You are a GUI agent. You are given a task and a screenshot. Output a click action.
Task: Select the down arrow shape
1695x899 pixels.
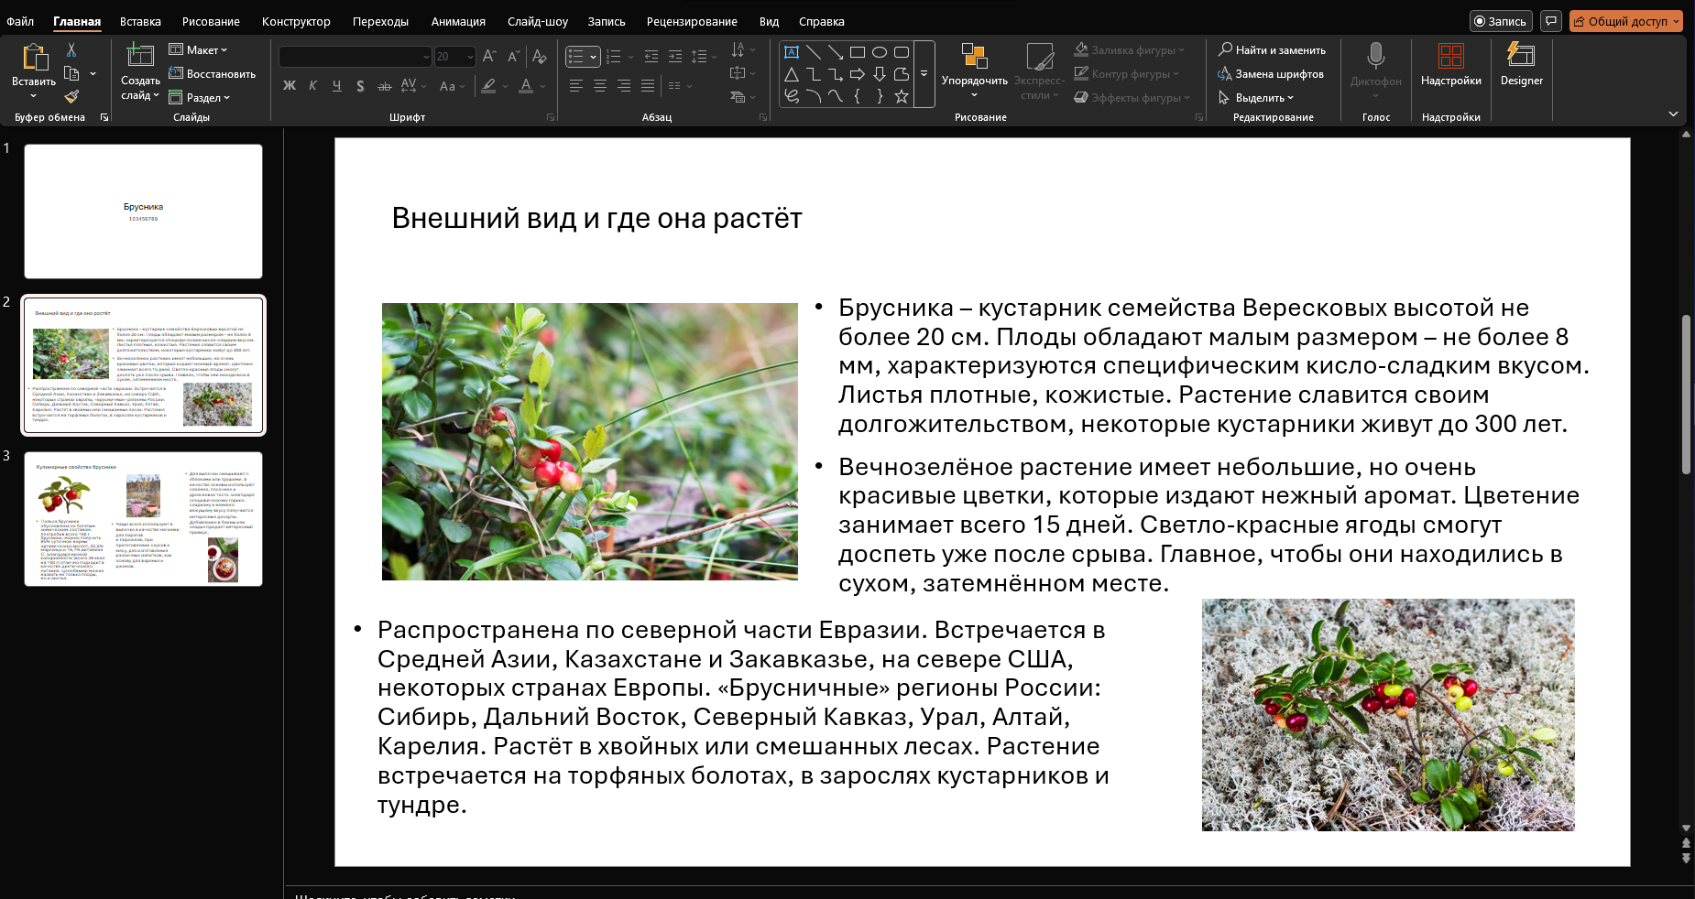point(880,74)
